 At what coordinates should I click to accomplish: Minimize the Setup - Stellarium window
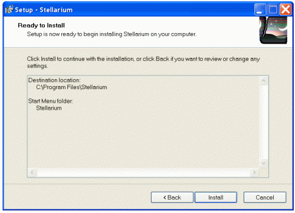click(x=260, y=9)
